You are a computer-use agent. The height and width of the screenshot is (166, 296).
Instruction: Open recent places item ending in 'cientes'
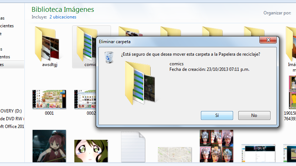(7, 26)
